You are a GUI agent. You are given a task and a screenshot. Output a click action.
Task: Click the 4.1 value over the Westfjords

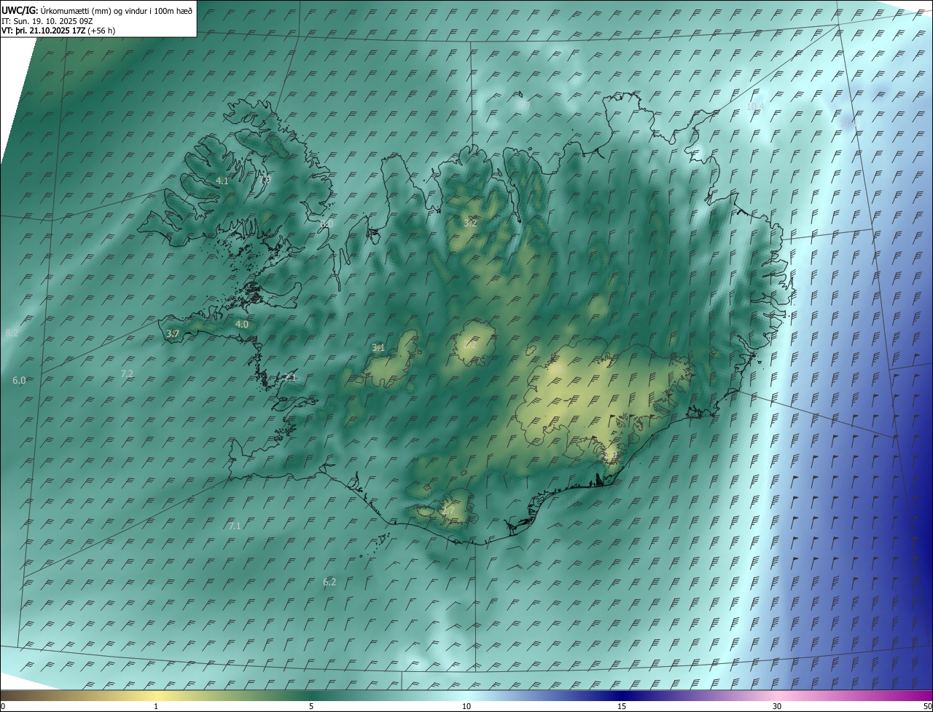[x=222, y=181]
